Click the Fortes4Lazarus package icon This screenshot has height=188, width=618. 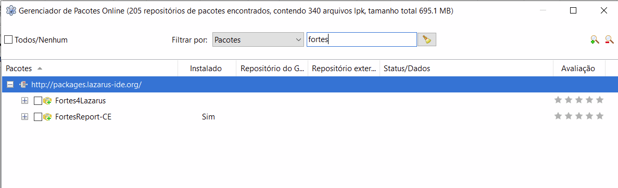pyautogui.click(x=48, y=101)
